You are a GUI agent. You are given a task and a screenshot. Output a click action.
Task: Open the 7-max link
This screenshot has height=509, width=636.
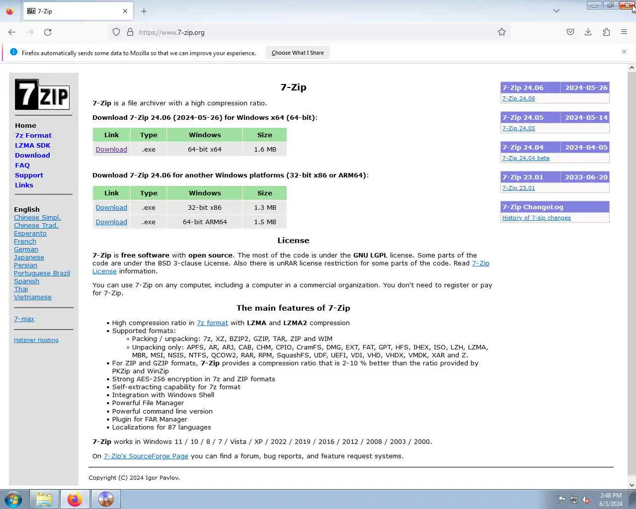coord(24,319)
